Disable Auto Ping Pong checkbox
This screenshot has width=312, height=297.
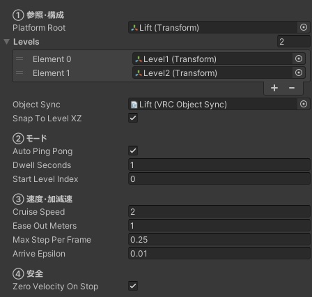click(133, 151)
